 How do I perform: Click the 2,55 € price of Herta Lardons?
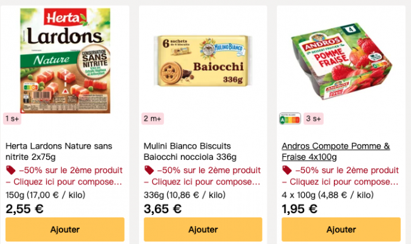pyautogui.click(x=25, y=209)
